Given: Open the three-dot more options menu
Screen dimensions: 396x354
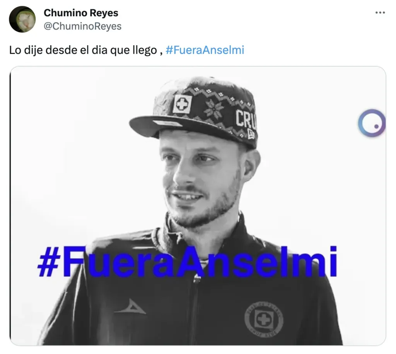Looking at the screenshot, I should pyautogui.click(x=380, y=13).
